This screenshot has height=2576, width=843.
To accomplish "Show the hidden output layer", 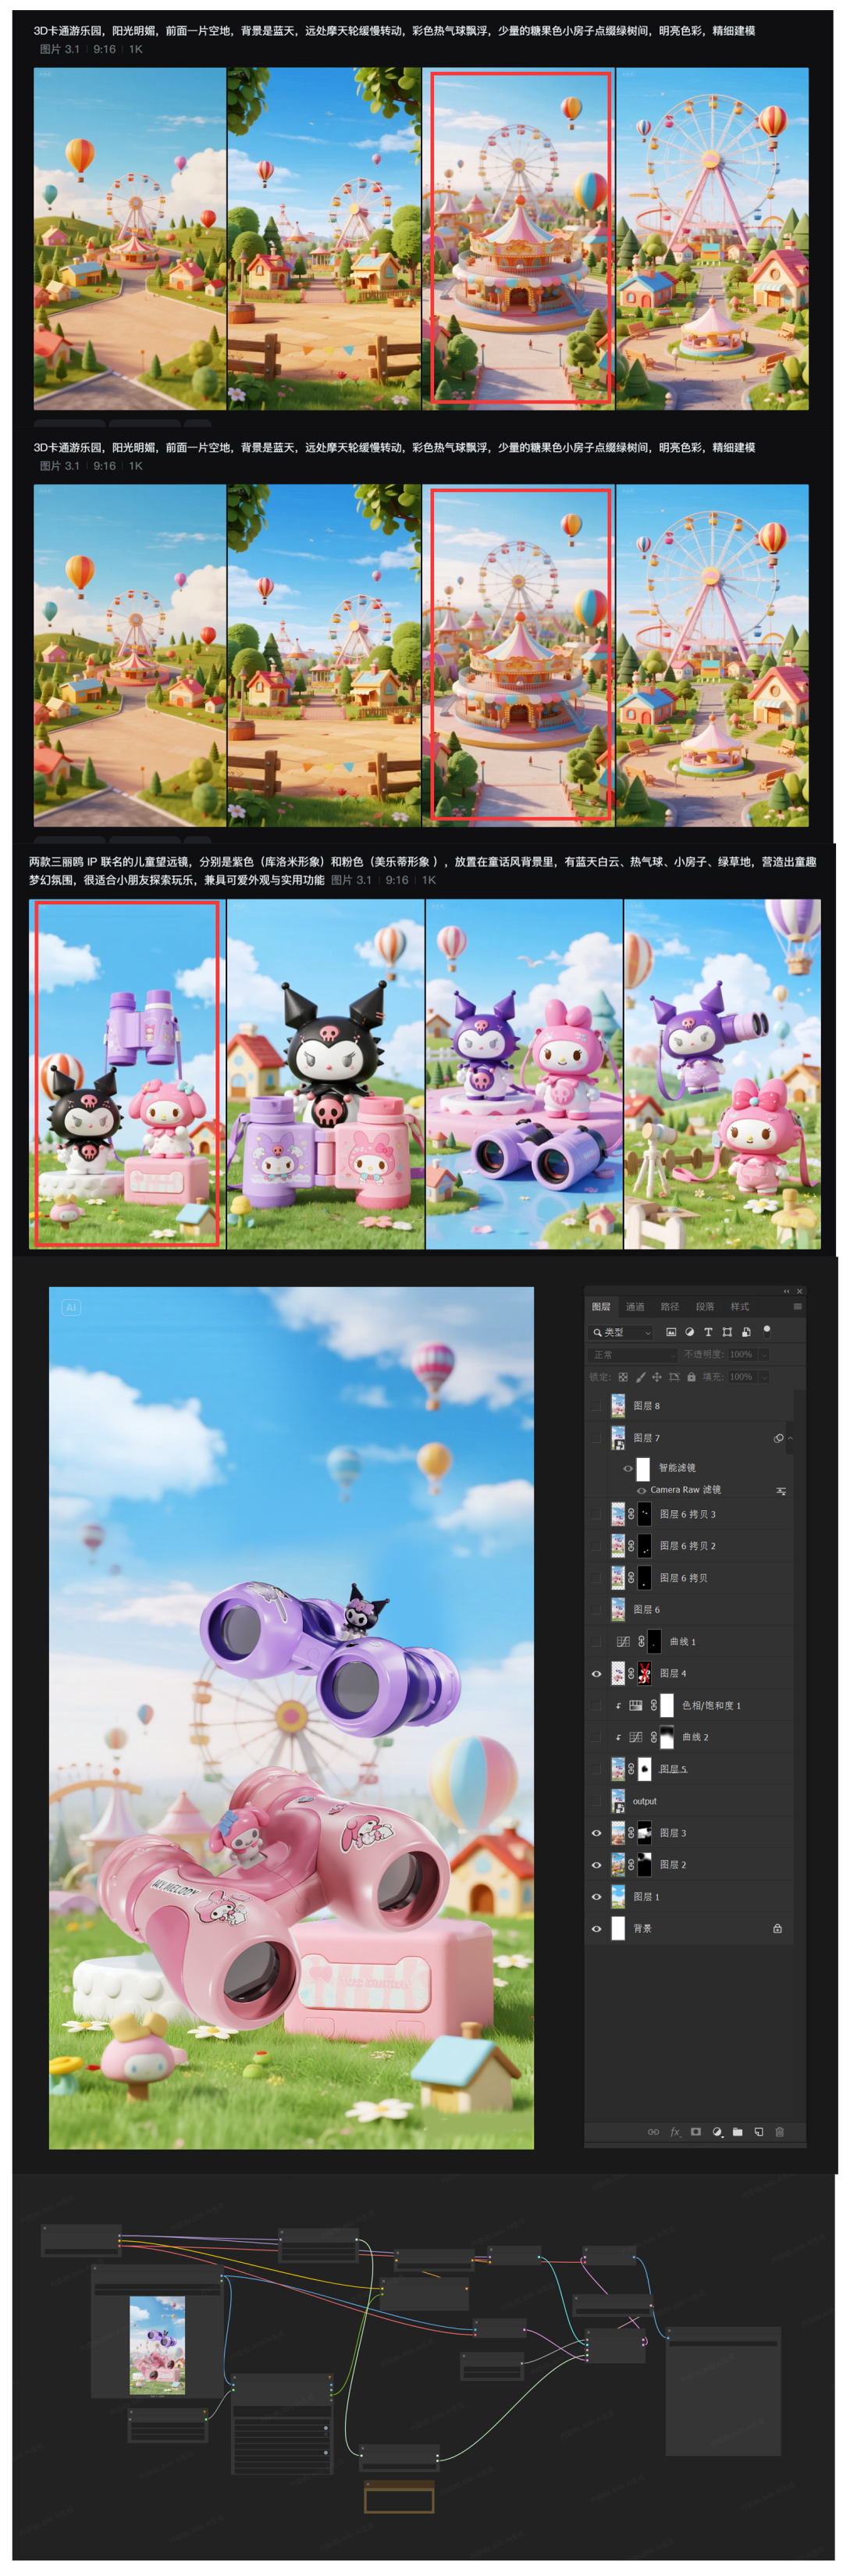I will pos(597,1801).
